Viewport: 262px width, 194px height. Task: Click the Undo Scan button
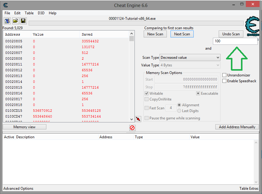point(231,34)
